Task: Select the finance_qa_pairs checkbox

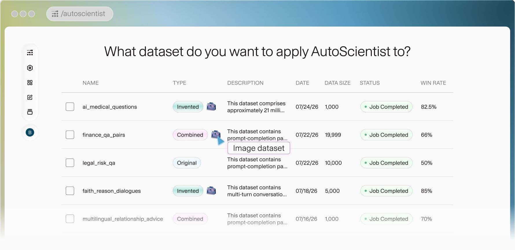Action: pyautogui.click(x=70, y=135)
